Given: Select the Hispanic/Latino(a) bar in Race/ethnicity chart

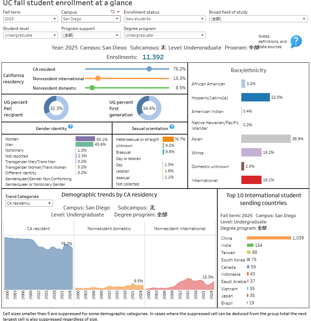Looking at the screenshot, I should pos(255,97).
